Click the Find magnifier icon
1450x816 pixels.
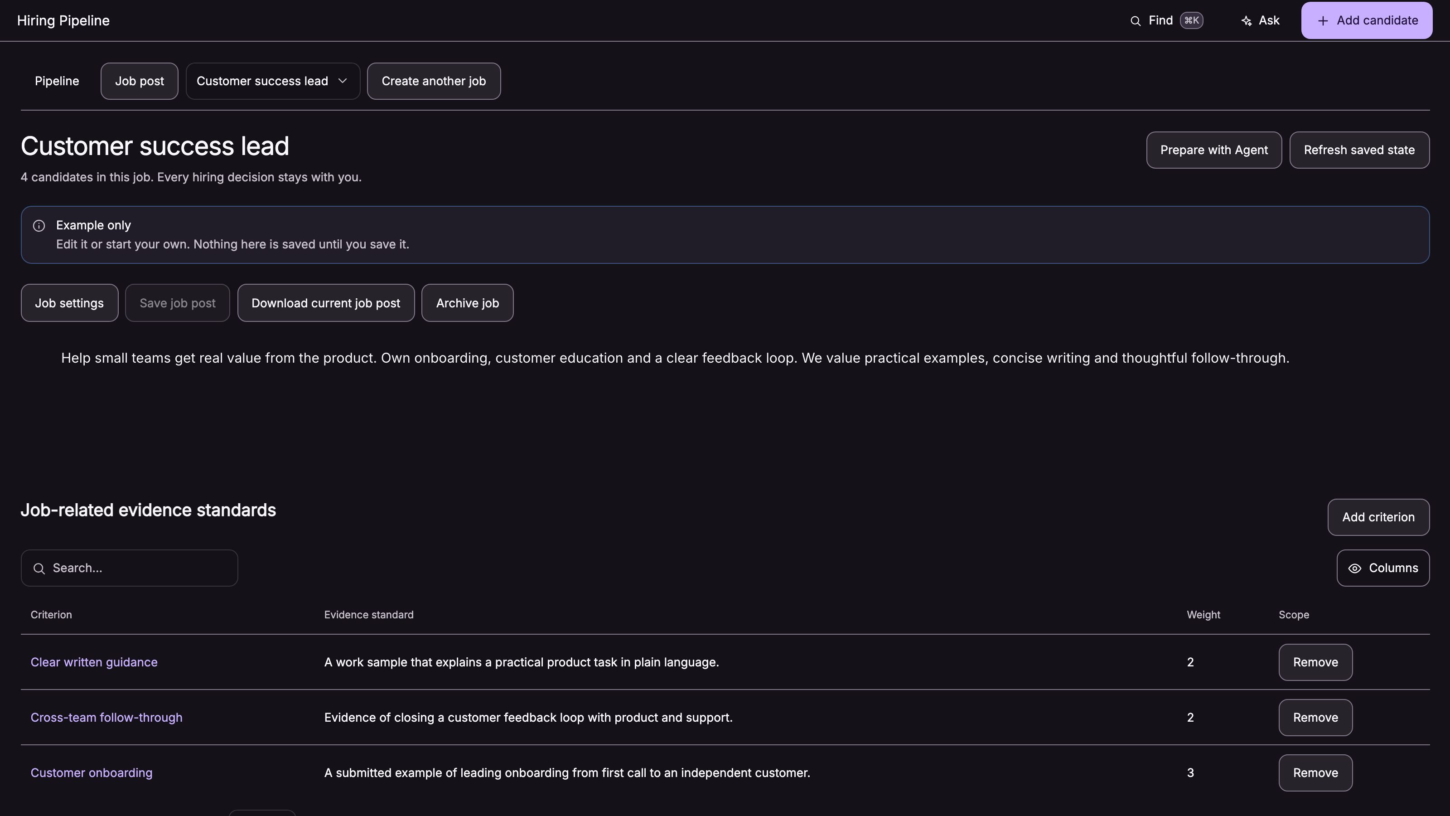click(1136, 21)
